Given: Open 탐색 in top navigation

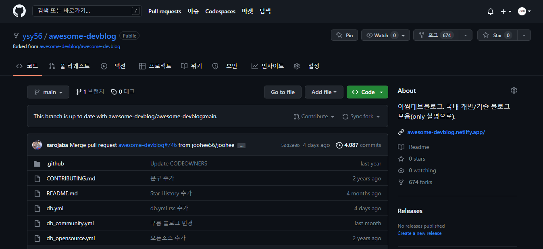Looking at the screenshot, I should [x=265, y=11].
